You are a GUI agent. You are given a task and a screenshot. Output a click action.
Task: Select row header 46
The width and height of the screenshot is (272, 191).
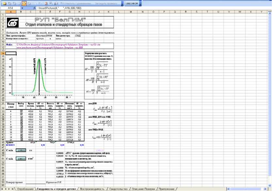[x=3, y=145]
